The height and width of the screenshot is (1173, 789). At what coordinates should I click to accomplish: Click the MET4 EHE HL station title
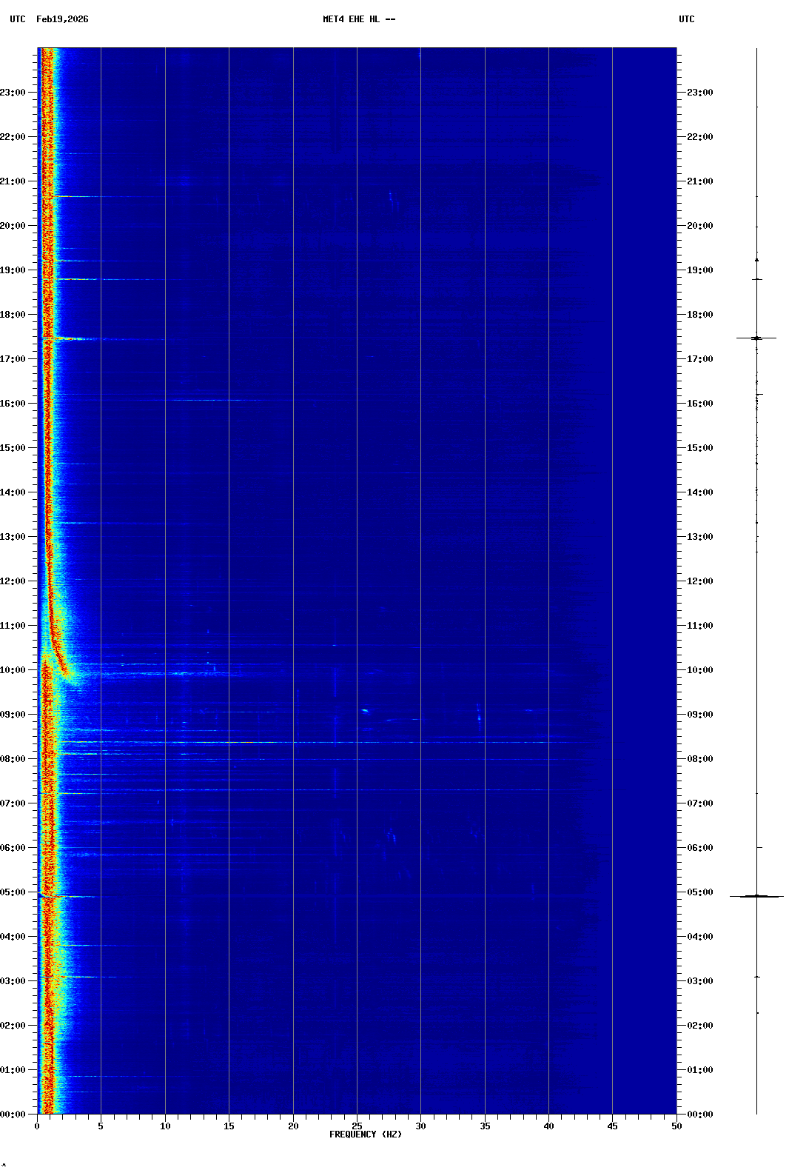click(x=358, y=19)
